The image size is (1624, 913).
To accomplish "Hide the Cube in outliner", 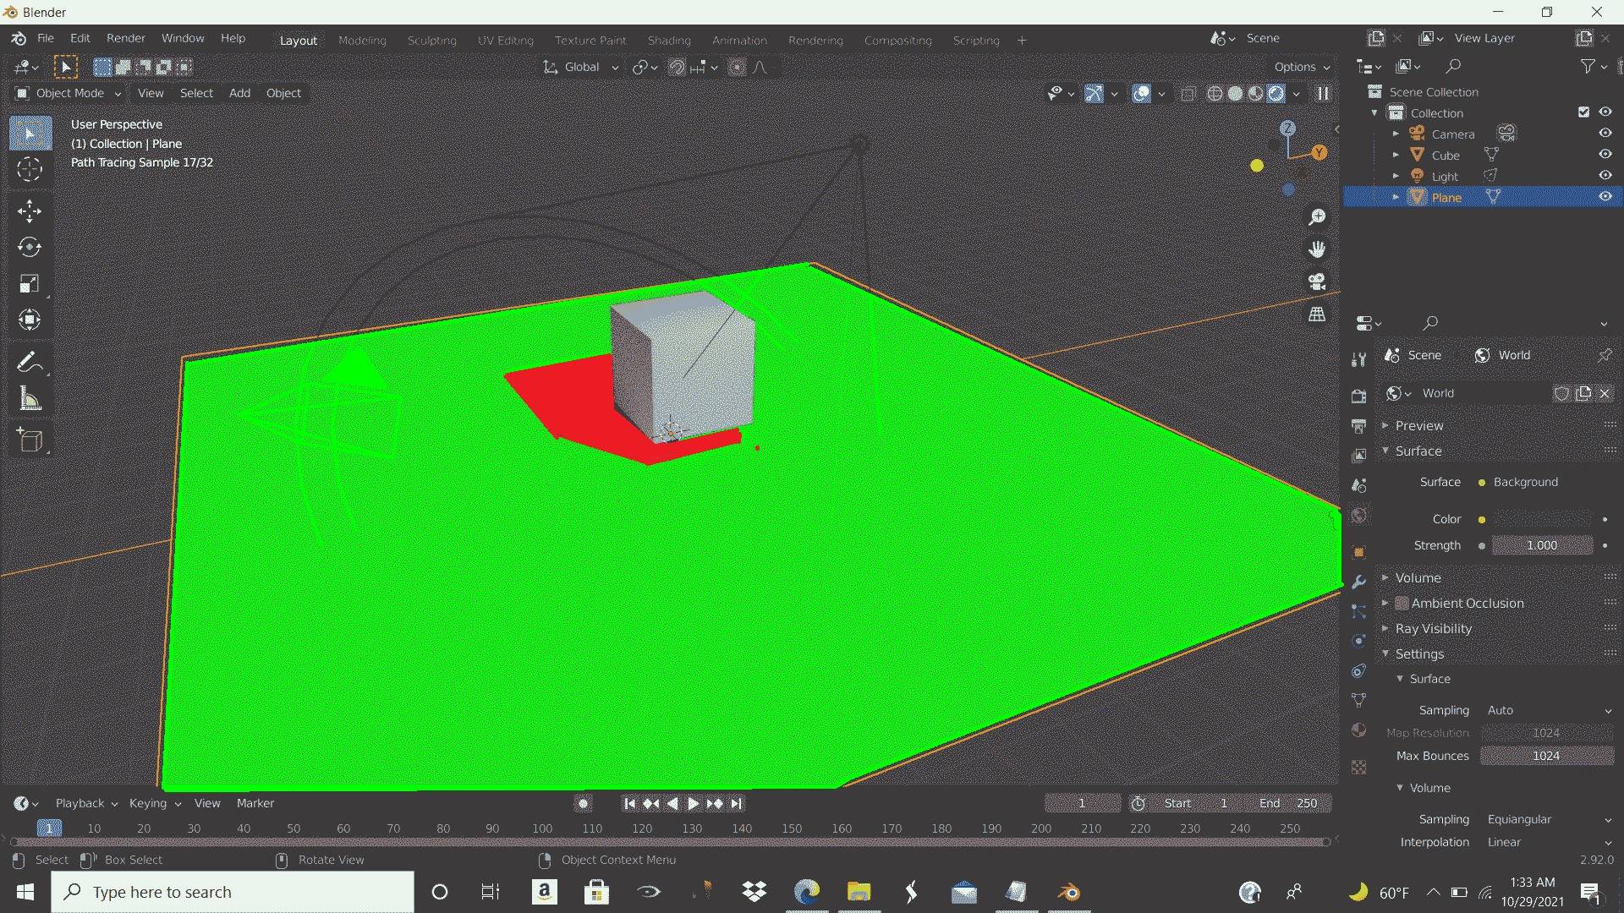I will pyautogui.click(x=1605, y=155).
